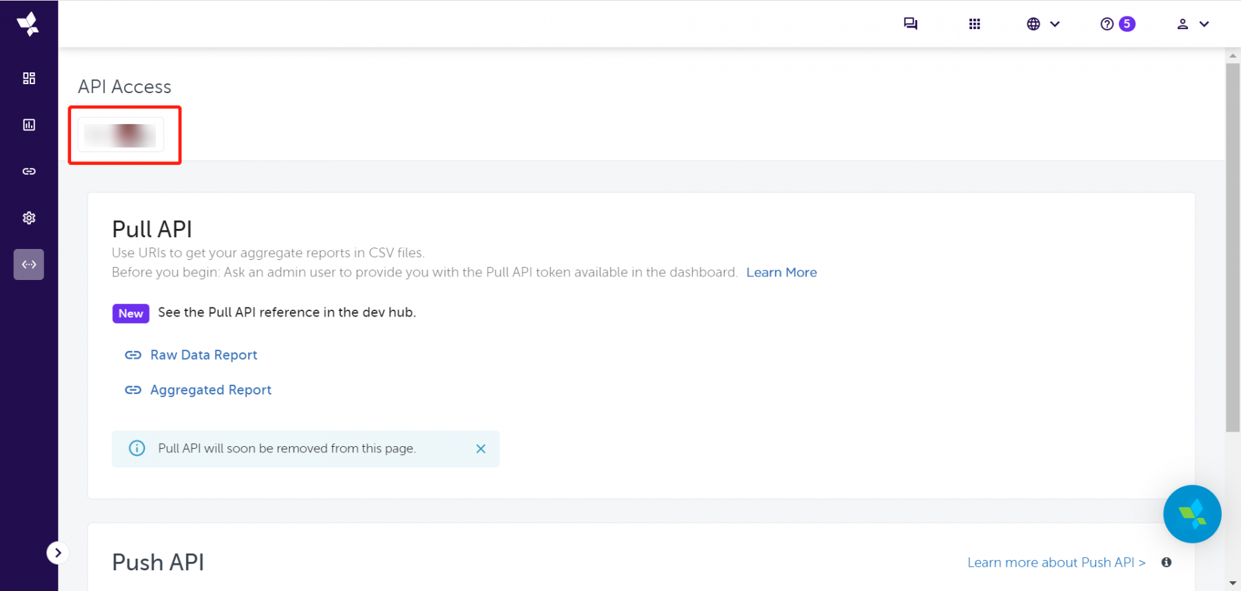This screenshot has width=1241, height=591.
Task: Open the help icon with badge 5
Action: click(1117, 24)
